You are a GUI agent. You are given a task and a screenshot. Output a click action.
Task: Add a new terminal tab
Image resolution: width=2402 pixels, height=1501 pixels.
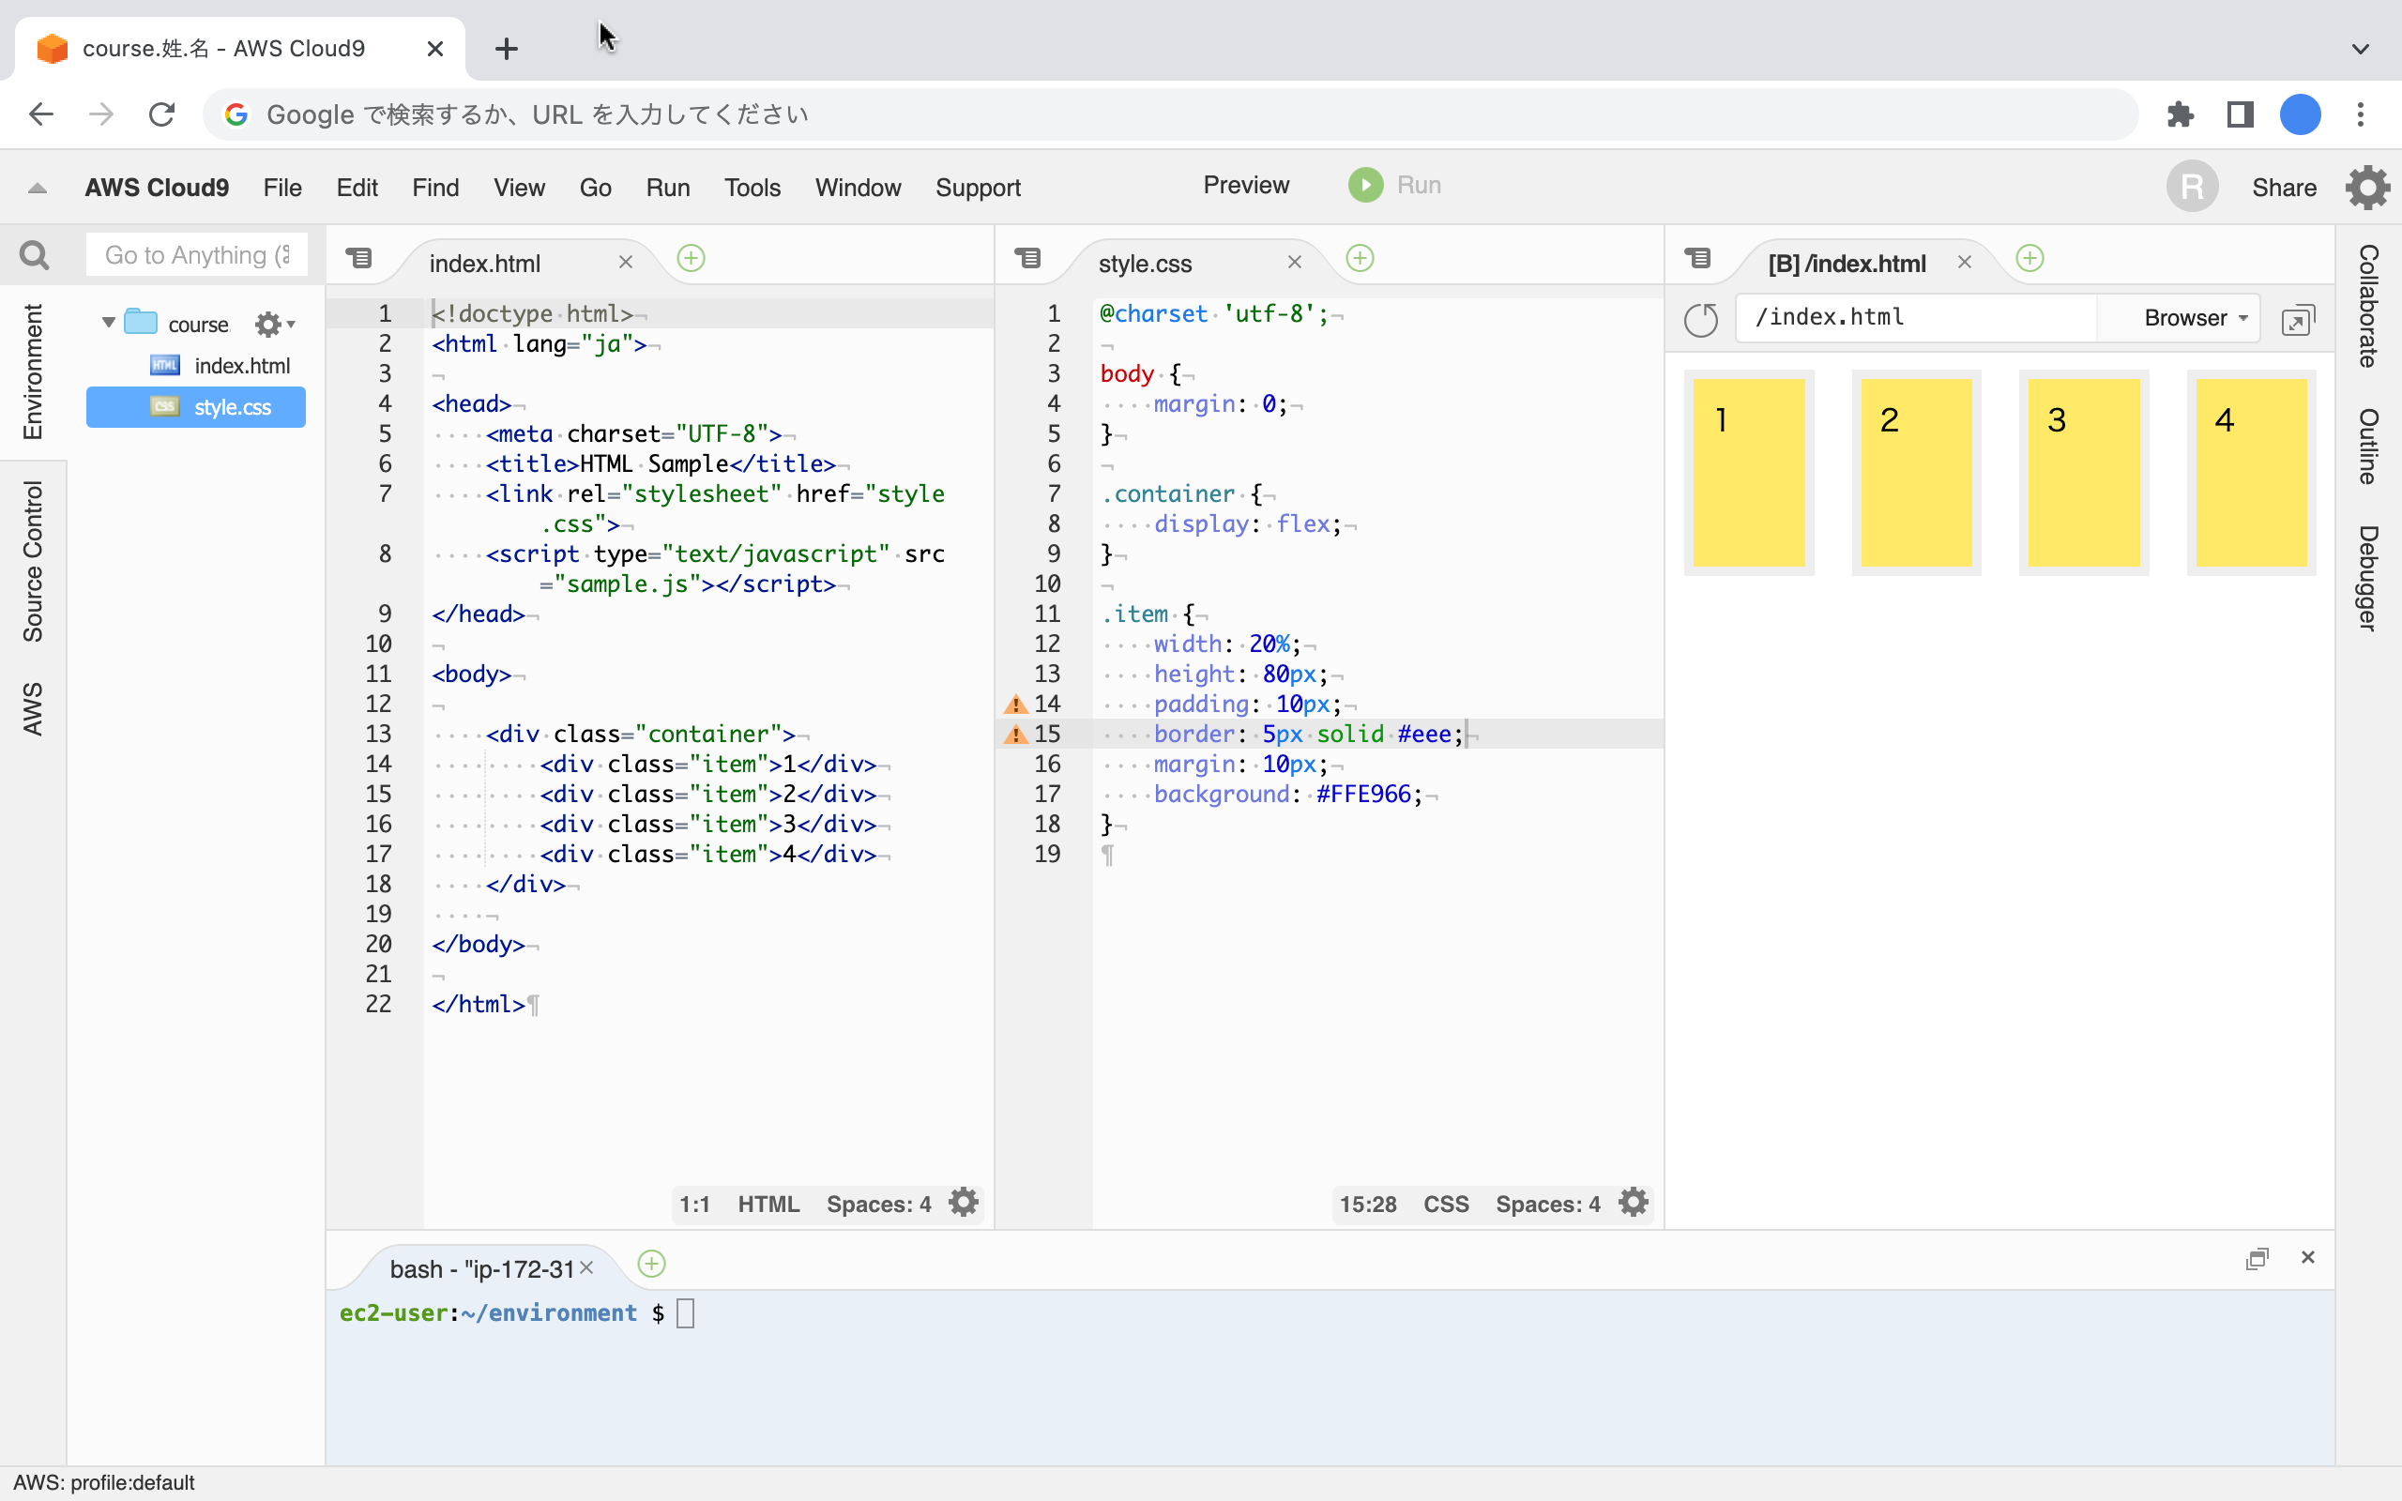(651, 1264)
